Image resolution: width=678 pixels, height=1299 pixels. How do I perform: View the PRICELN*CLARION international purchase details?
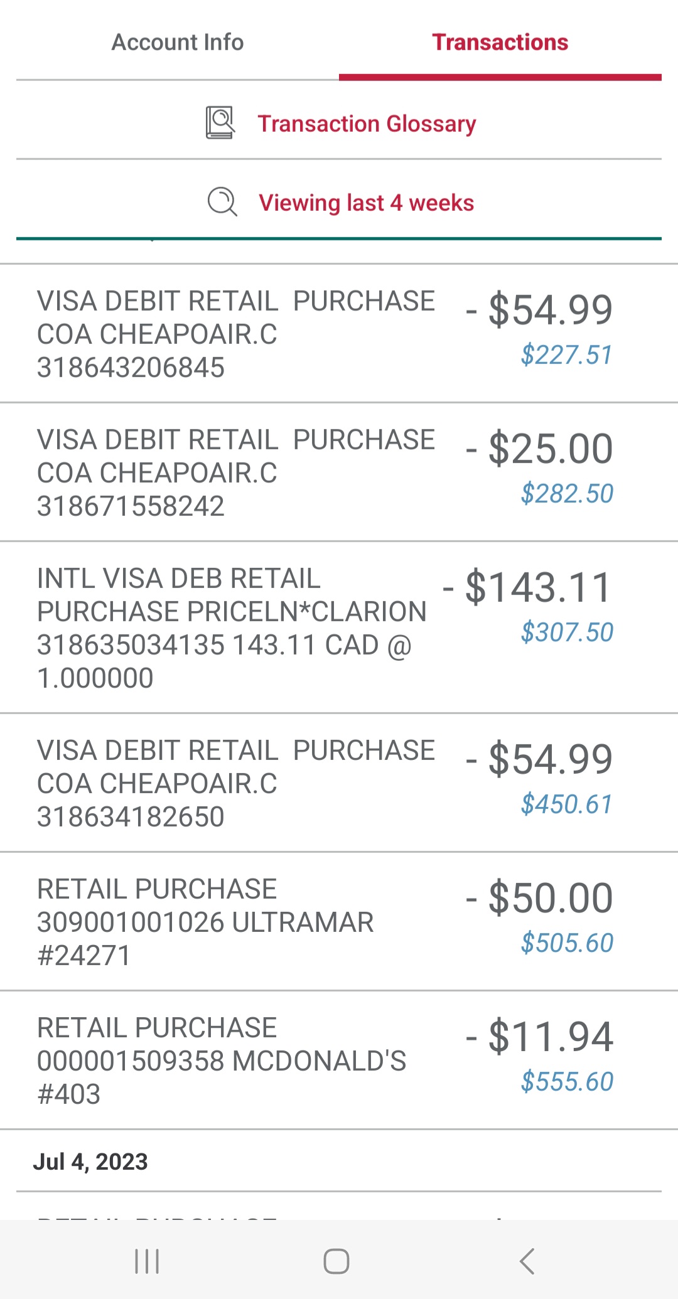(231, 628)
